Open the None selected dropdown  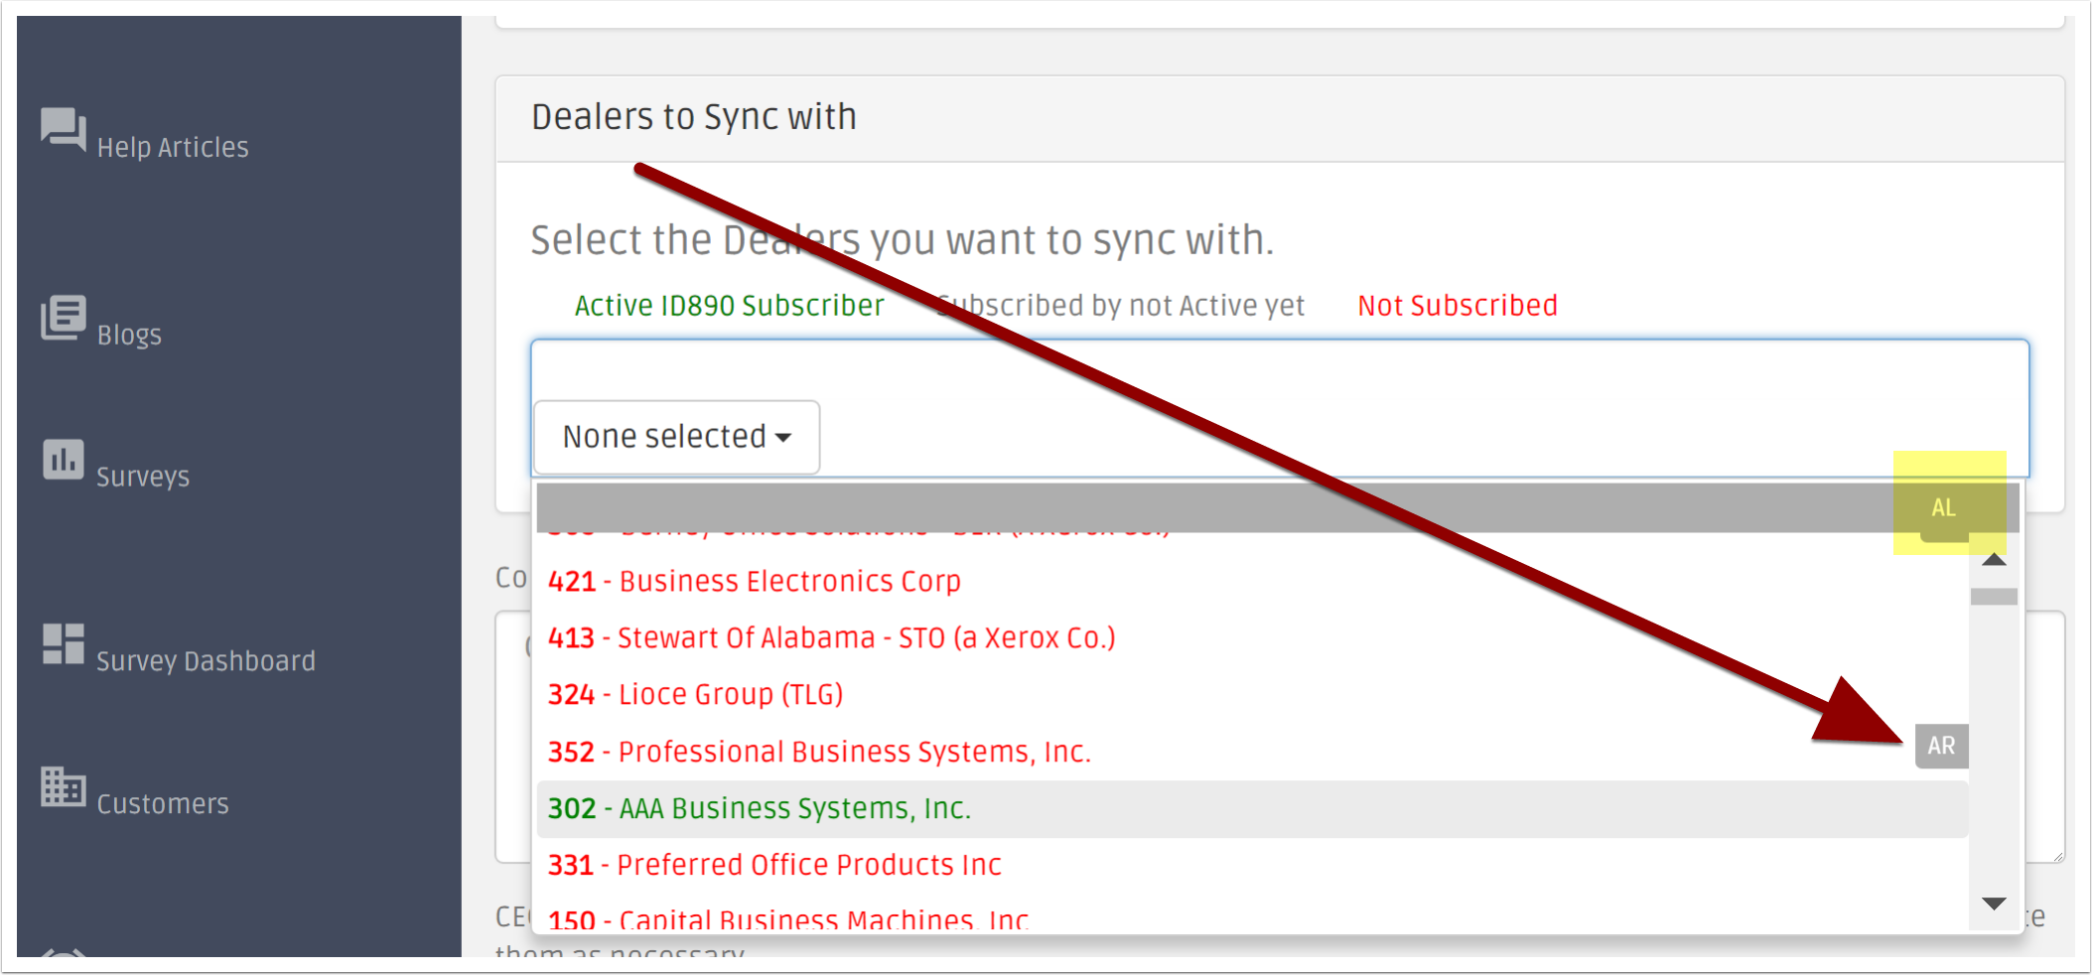[x=676, y=437]
